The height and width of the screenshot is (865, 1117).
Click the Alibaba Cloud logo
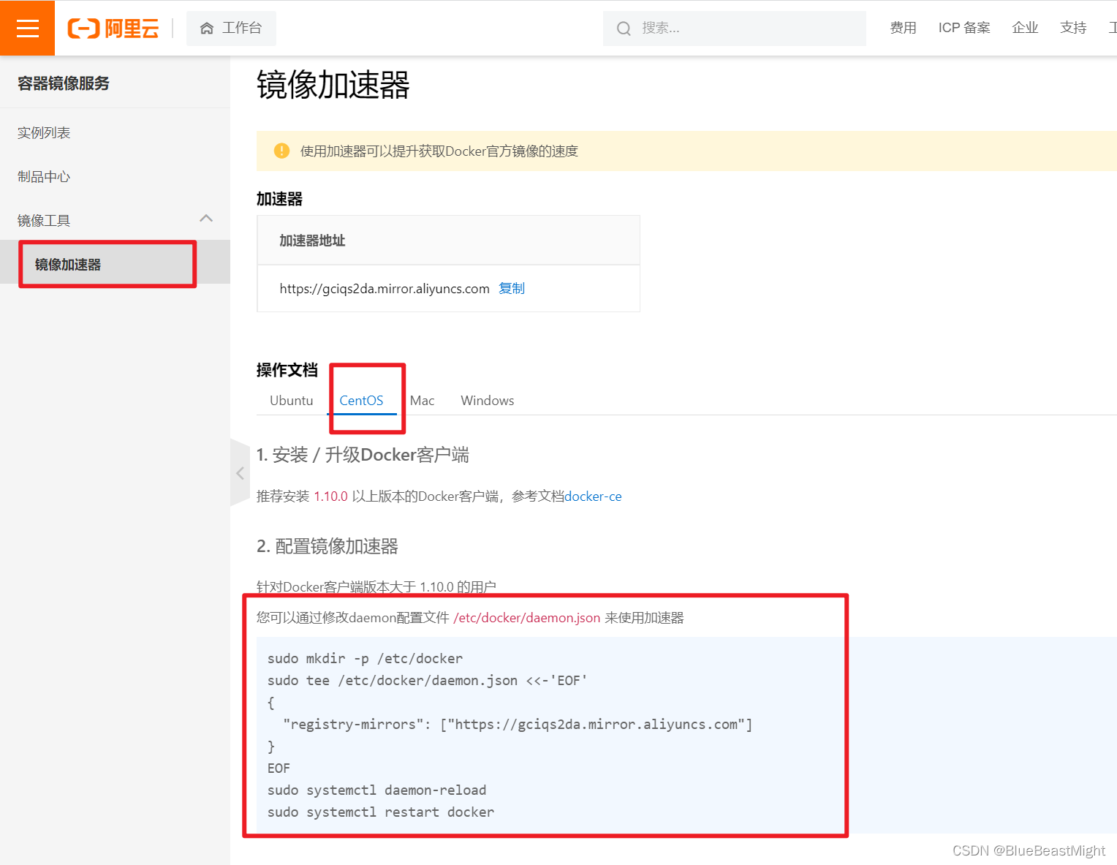[x=113, y=28]
